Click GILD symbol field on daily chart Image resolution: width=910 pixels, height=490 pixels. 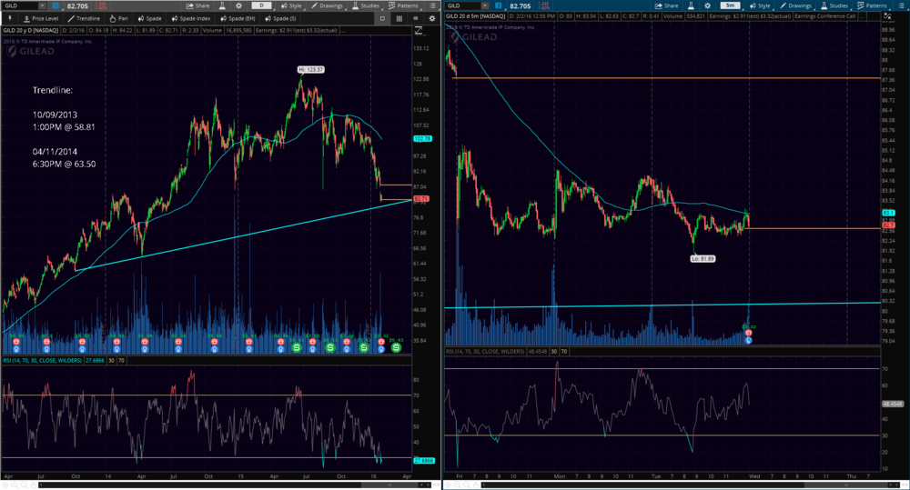[x=21, y=5]
